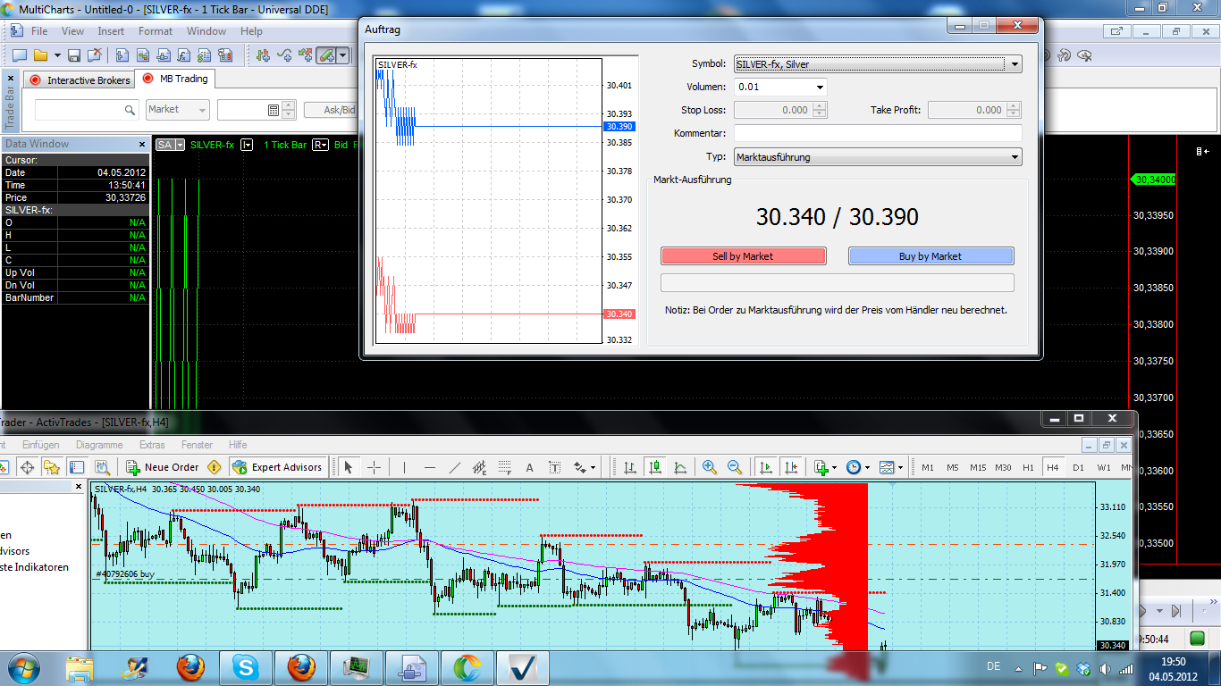The image size is (1221, 686).
Task: Open the Format menu in MultiCharts
Action: tap(156, 31)
